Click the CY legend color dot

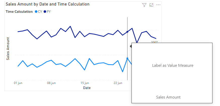(x=36, y=11)
